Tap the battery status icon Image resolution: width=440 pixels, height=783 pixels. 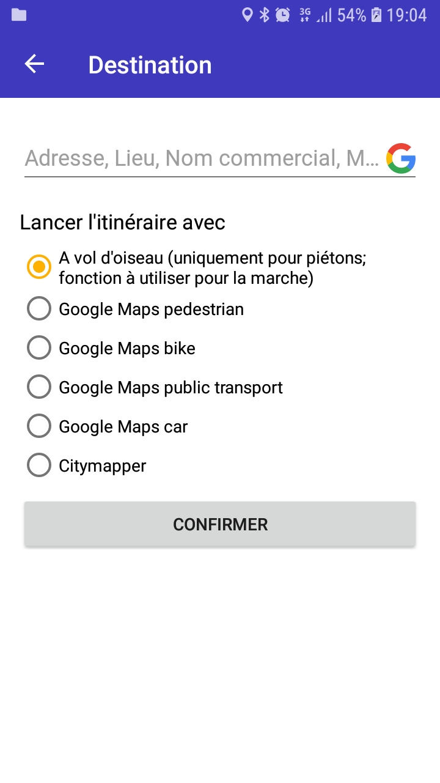(376, 15)
